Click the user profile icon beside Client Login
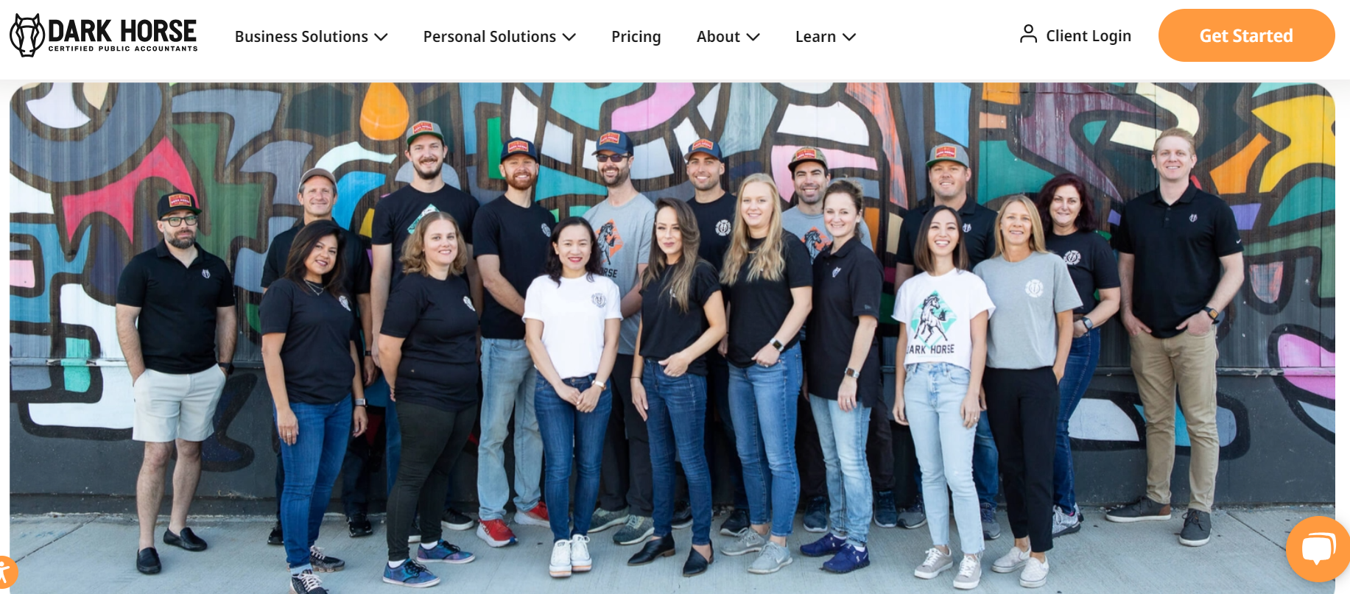 (1028, 34)
